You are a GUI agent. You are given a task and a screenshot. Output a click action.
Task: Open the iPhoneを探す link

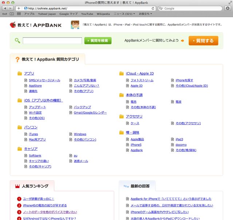184,80
